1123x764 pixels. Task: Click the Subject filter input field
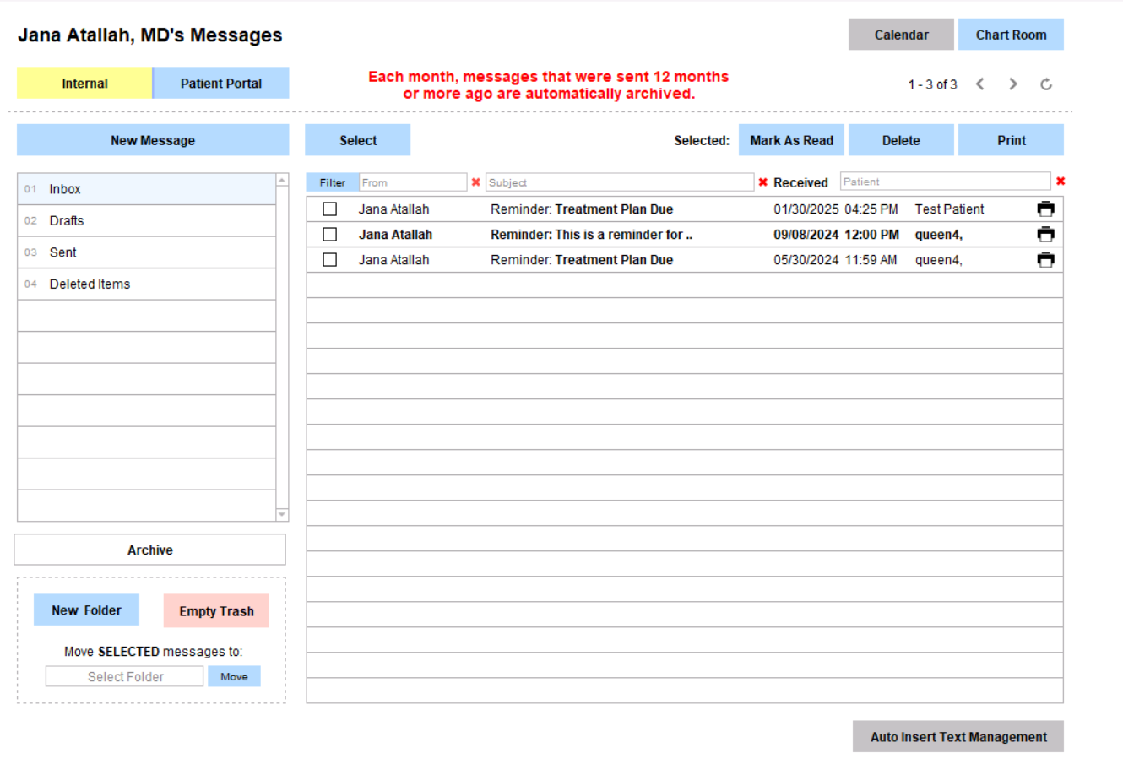pos(619,182)
